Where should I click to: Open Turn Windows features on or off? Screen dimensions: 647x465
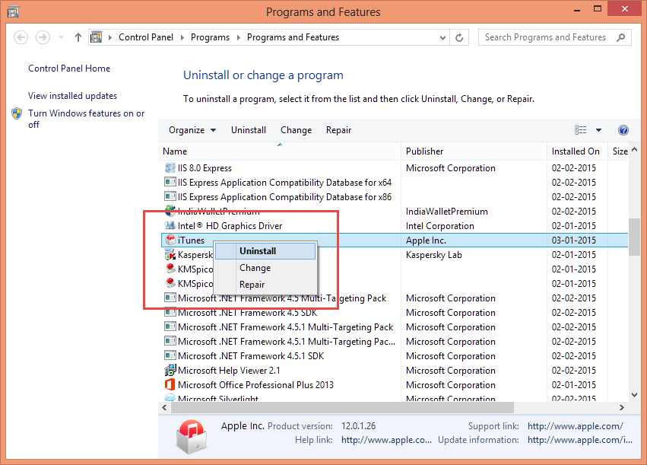(x=86, y=119)
